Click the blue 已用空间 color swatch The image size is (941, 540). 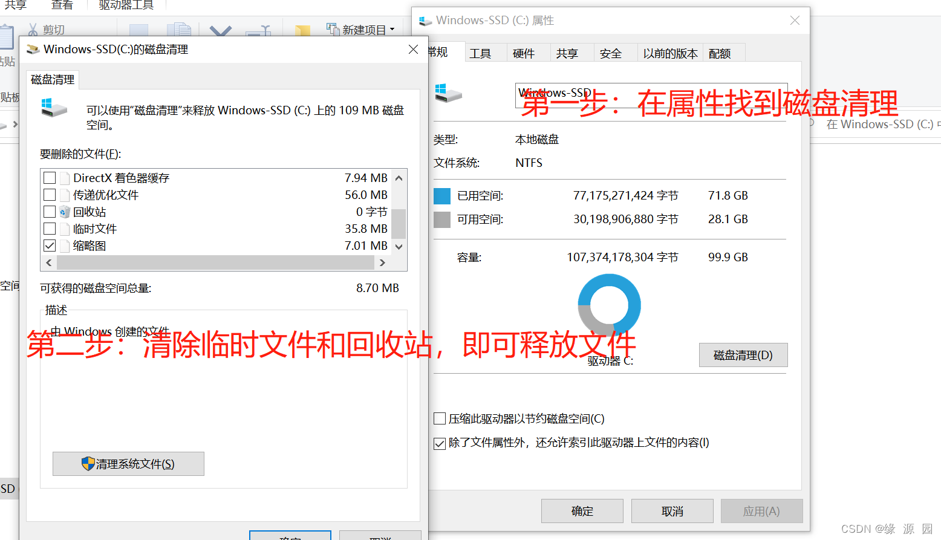coord(442,196)
